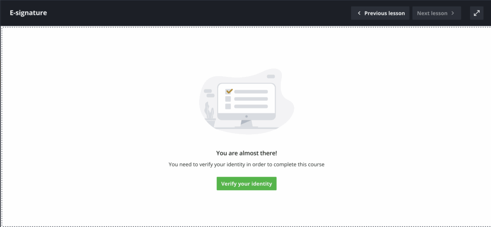Click the middle gray text line on monitor
The image size is (491, 227).
(251, 99)
